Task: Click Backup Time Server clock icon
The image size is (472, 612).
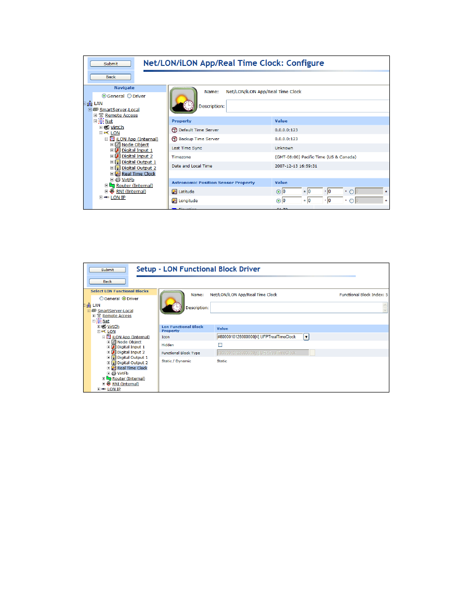Action: 175,139
